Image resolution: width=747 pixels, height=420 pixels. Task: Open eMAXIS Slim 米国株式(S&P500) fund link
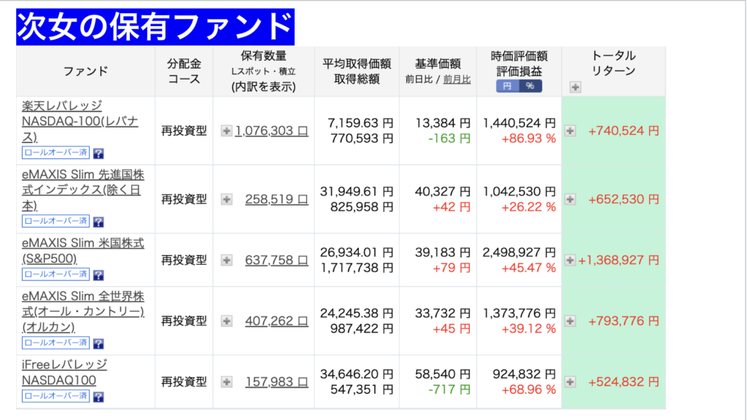point(82,250)
